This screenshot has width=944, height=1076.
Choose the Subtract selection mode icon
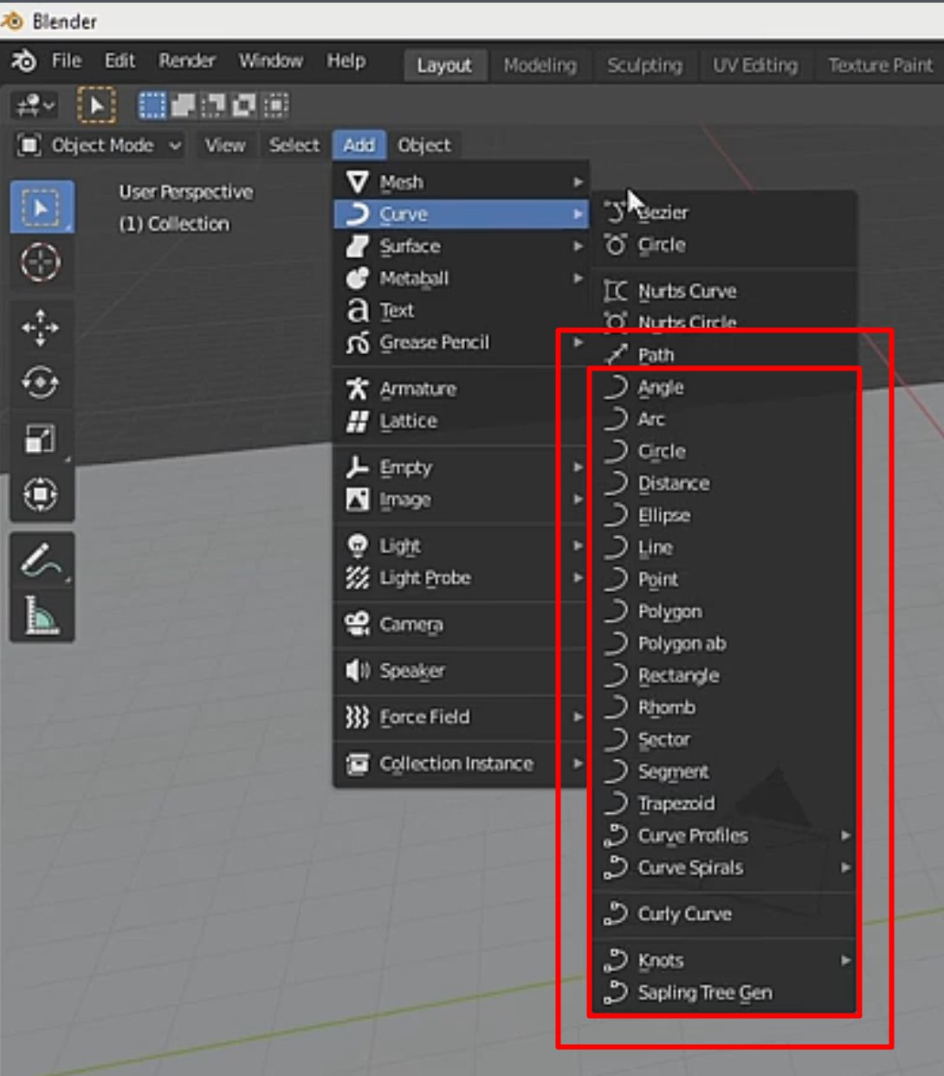coord(213,106)
